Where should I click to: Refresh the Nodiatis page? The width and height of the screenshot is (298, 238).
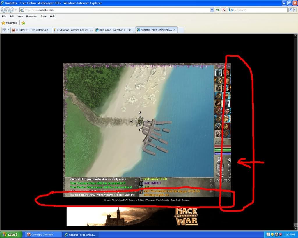point(218,10)
